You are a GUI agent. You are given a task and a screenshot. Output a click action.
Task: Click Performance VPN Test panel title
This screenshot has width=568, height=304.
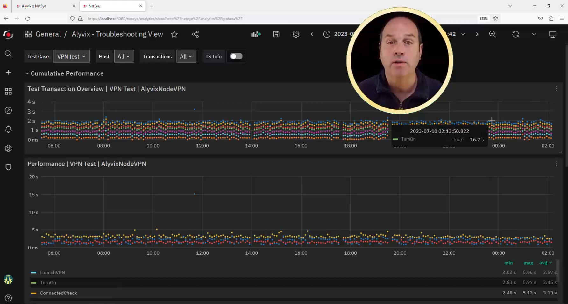[87, 164]
